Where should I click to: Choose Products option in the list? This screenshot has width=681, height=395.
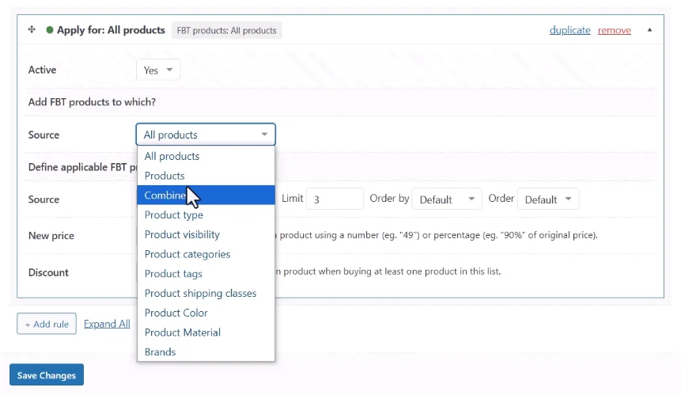point(165,176)
